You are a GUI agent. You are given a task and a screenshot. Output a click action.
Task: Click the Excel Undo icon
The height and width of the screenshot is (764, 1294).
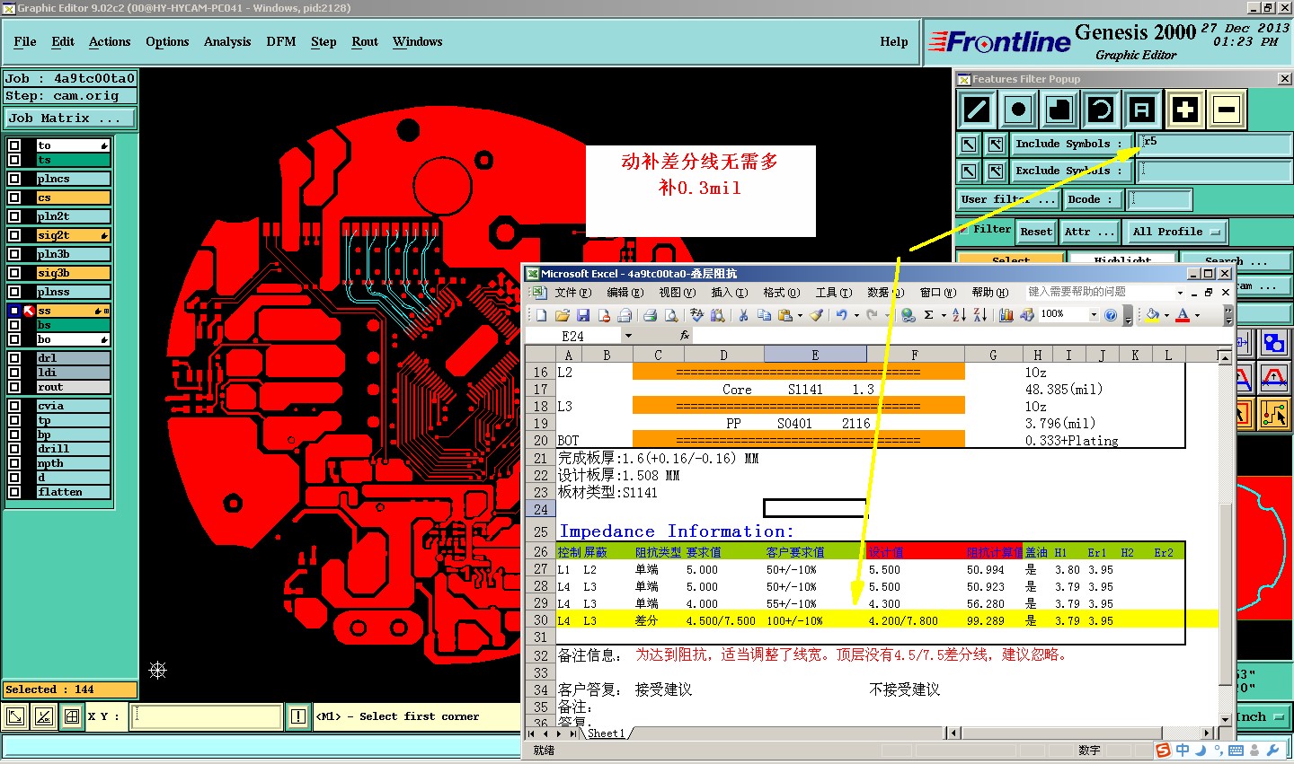click(842, 315)
